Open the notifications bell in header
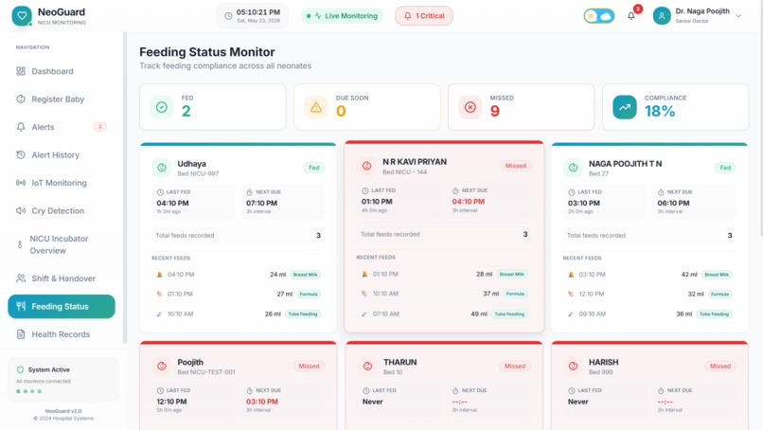Viewport: 763px width, 430px height. pyautogui.click(x=630, y=15)
